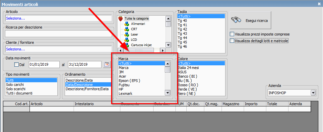Select the Laser category icon
The height and width of the screenshot is (132, 323).
pos(127,34)
